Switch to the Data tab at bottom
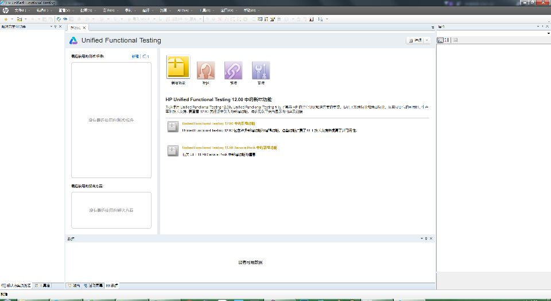Image resolution: width=551 pixels, height=301 pixels. click(112, 285)
